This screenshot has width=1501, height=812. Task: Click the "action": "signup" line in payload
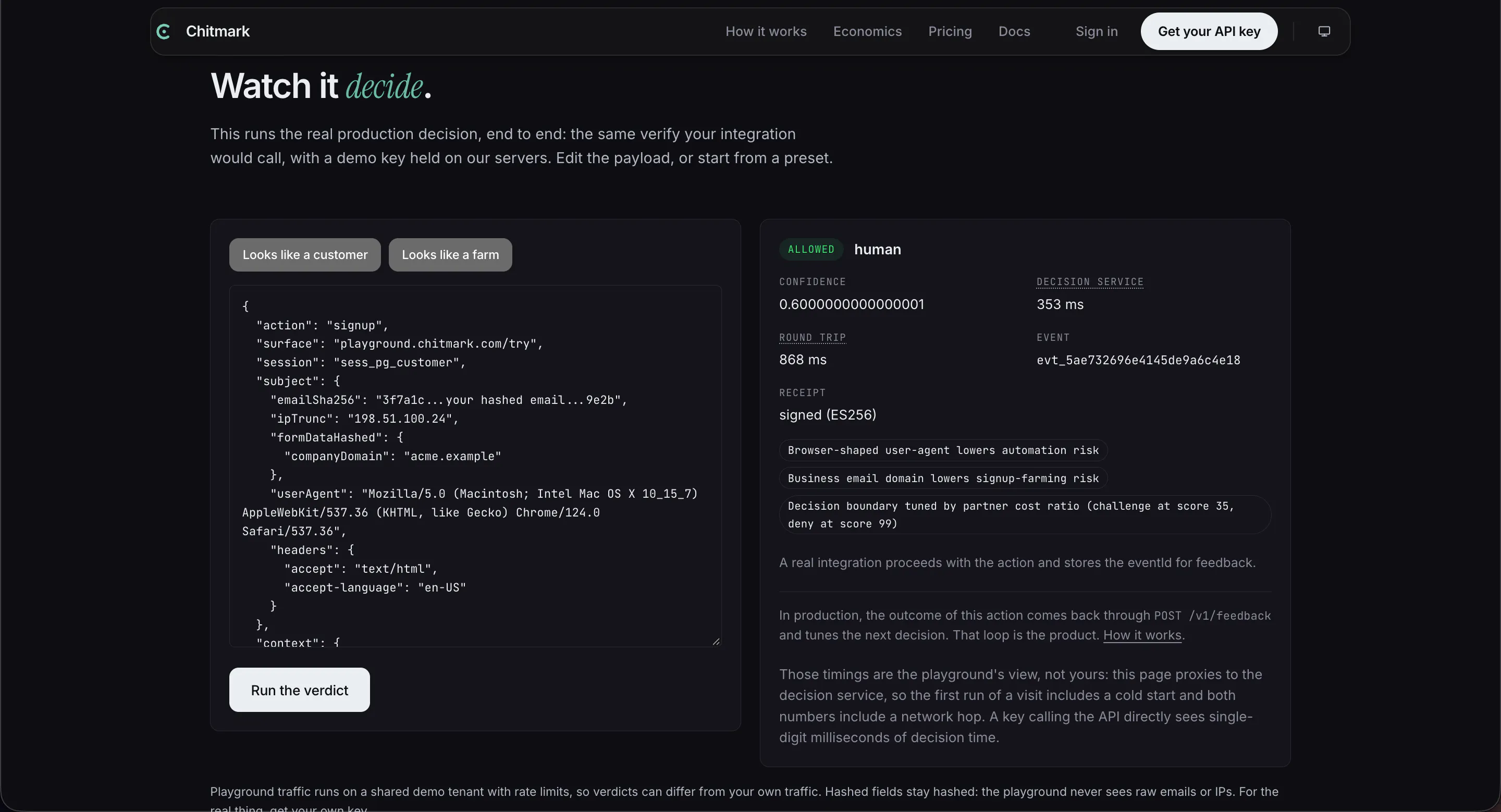322,325
